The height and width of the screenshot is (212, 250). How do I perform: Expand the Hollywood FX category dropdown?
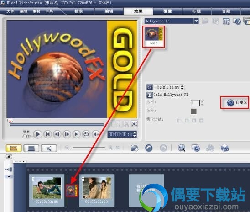coord(196,21)
